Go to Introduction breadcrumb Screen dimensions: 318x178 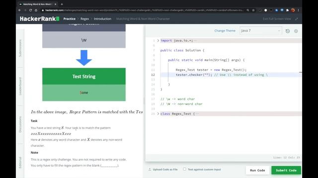tap(102, 19)
